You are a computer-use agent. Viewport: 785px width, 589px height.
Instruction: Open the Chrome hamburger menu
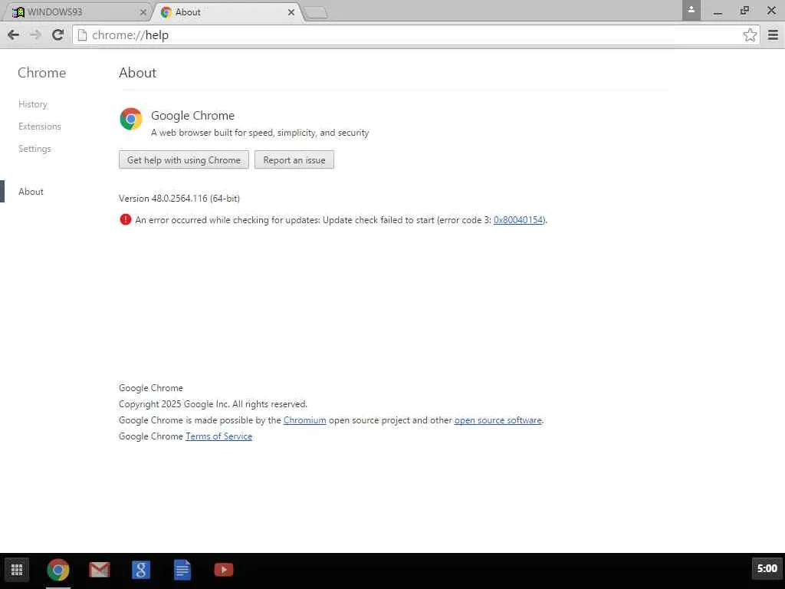point(773,35)
